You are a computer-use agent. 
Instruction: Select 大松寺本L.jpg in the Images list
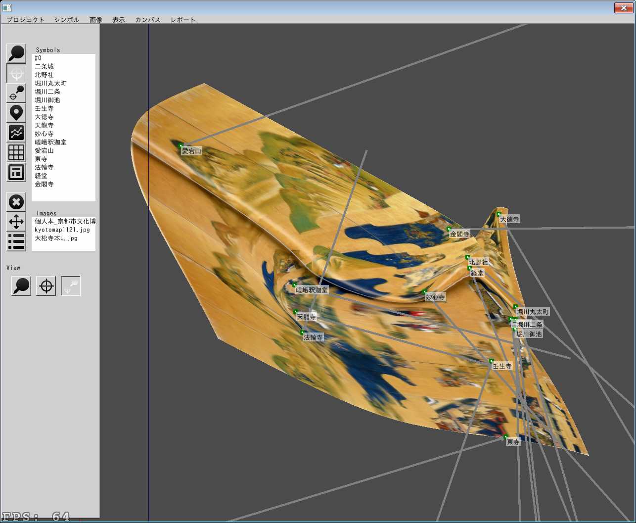[63, 238]
